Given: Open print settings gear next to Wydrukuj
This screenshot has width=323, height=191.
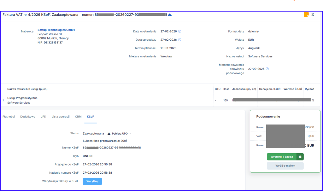Looking at the screenshot, I should (x=300, y=157).
